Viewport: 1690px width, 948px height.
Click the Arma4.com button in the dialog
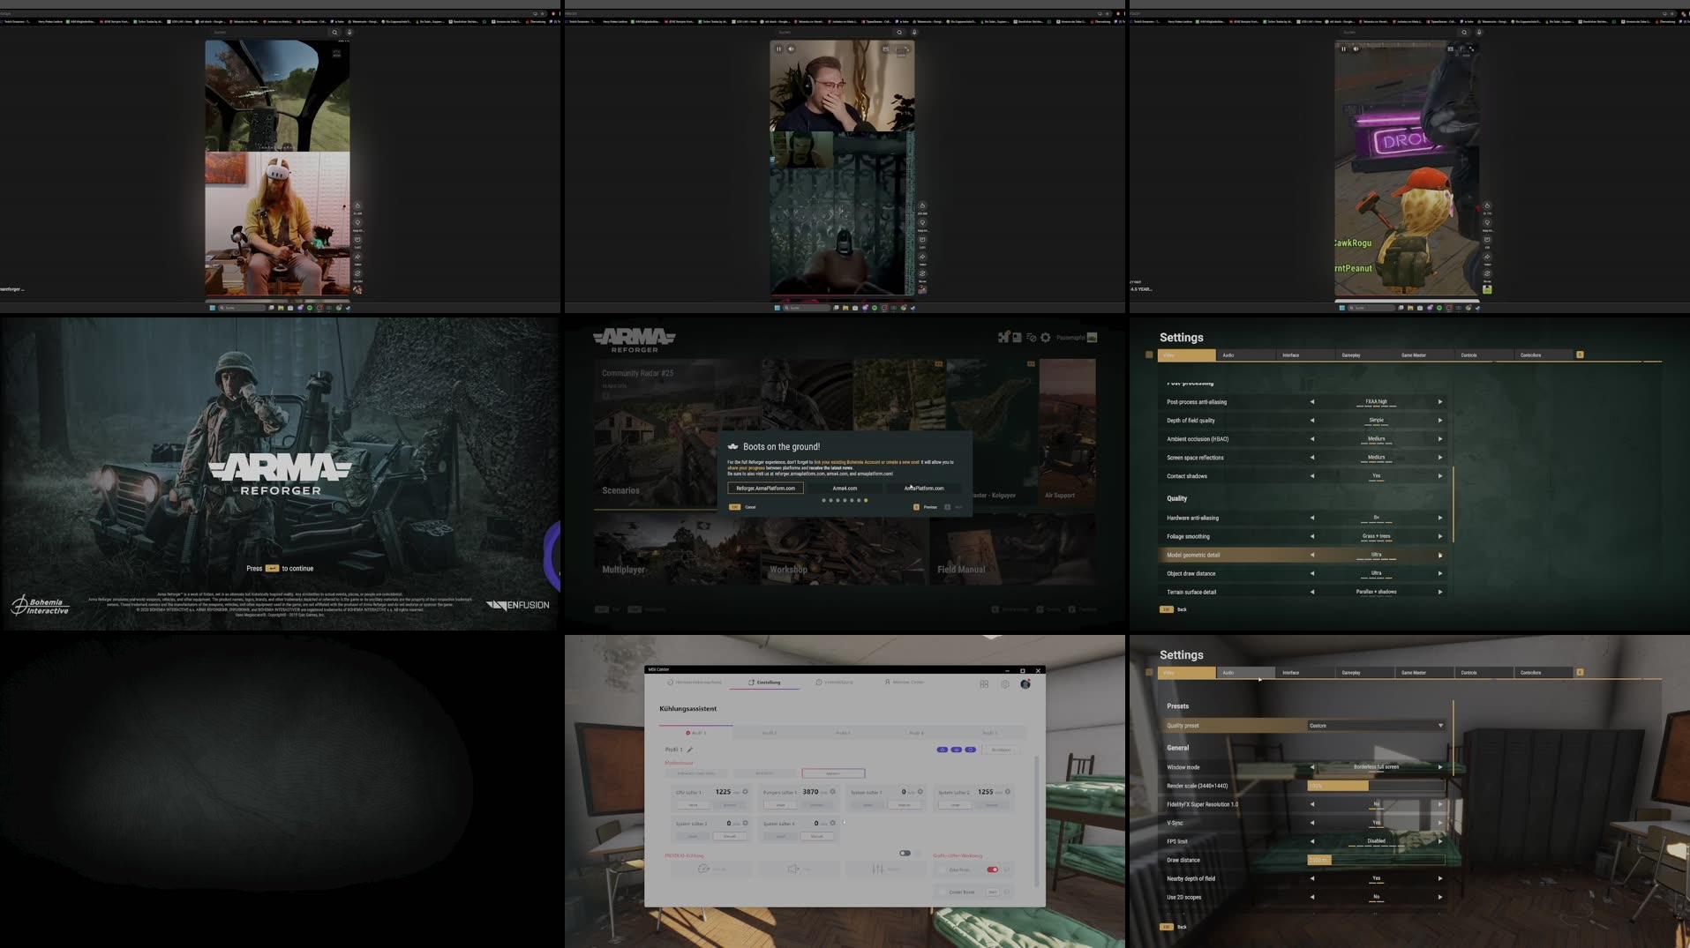click(845, 488)
